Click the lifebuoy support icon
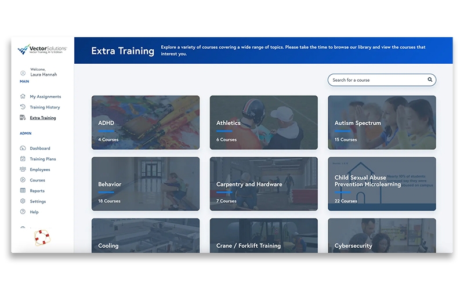Viewport: 464px width, 290px height. (x=42, y=237)
